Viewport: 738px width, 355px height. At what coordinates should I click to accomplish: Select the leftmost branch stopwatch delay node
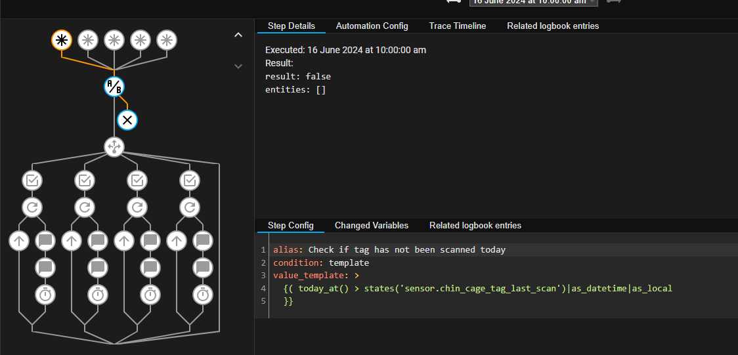(45, 295)
